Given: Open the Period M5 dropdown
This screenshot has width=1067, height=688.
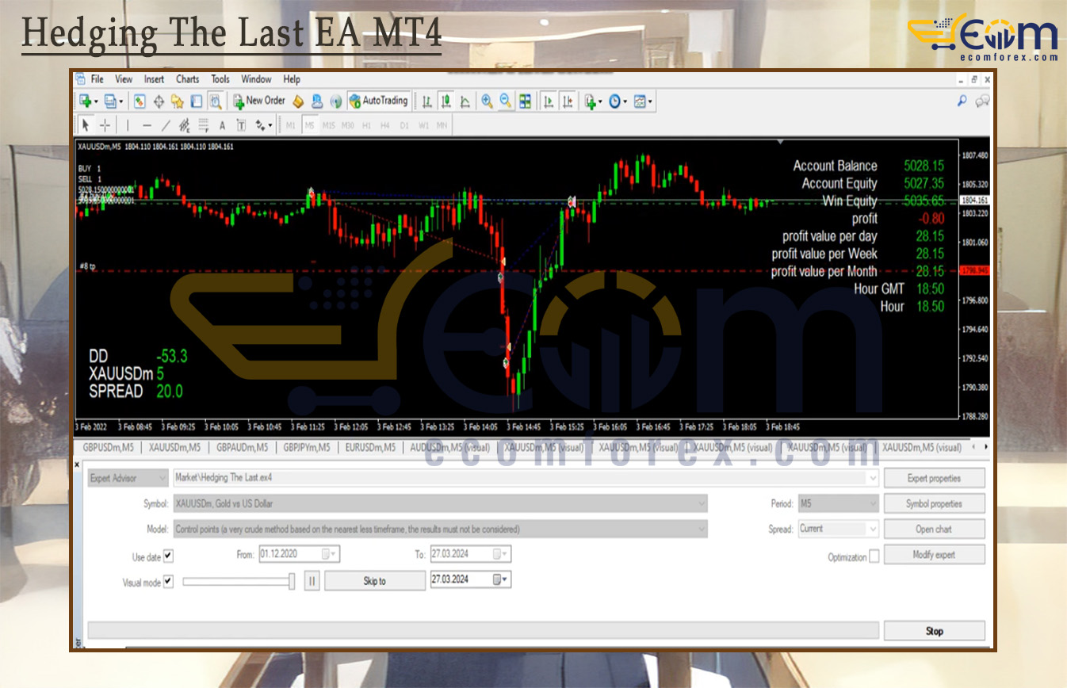Looking at the screenshot, I should pos(874,503).
